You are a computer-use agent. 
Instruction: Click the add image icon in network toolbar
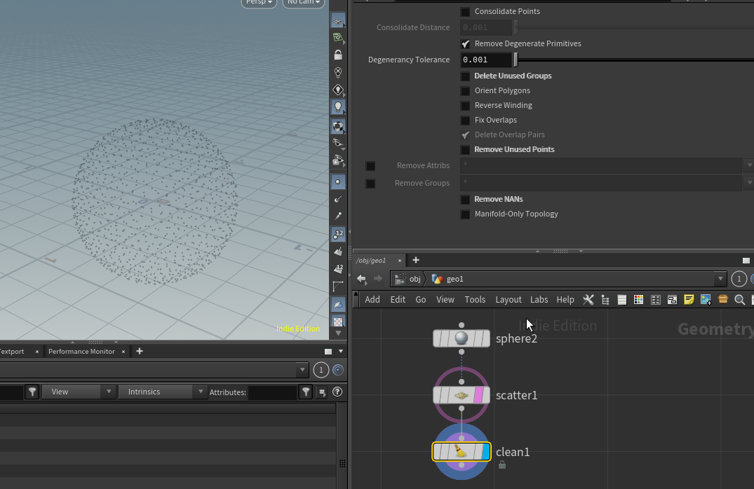(x=706, y=300)
